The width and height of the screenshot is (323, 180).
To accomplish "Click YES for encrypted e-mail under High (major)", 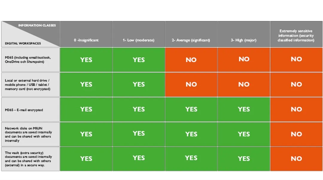I will [x=244, y=109].
